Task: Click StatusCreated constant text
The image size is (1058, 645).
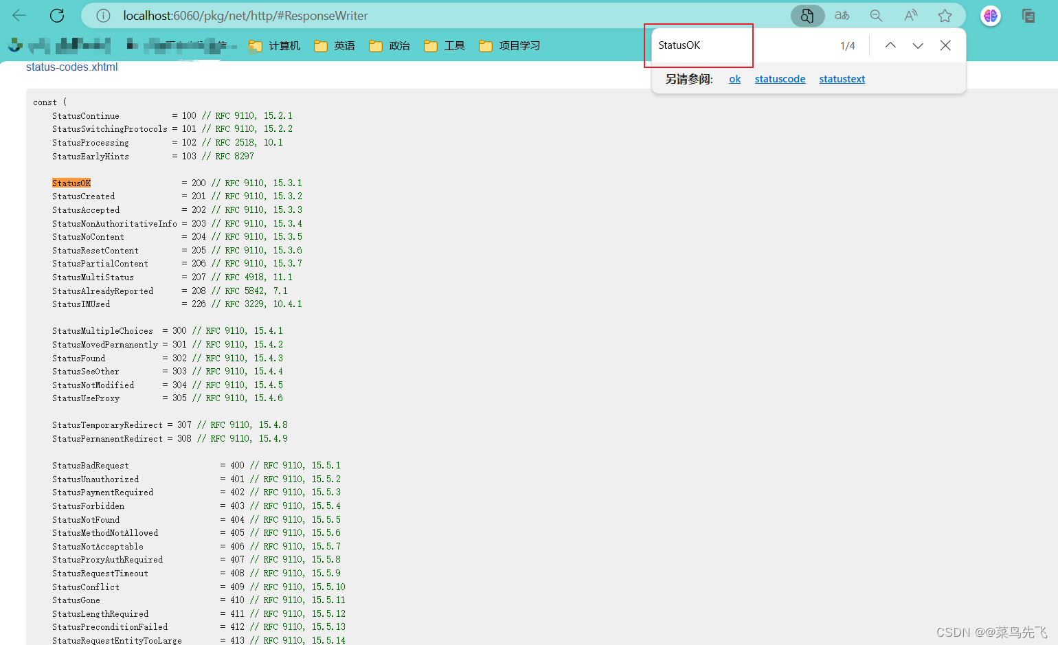Action: coord(84,196)
